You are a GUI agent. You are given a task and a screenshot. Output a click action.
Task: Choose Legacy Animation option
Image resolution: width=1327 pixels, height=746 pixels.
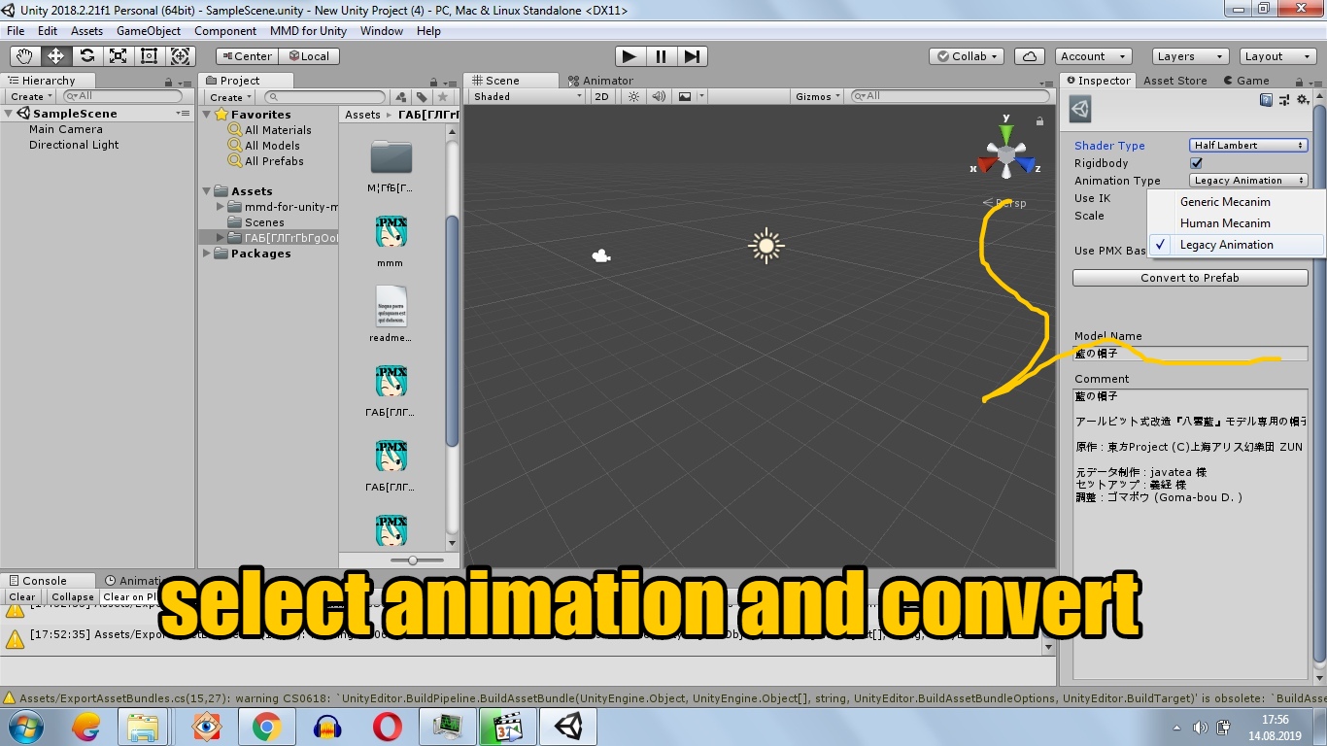(x=1236, y=245)
